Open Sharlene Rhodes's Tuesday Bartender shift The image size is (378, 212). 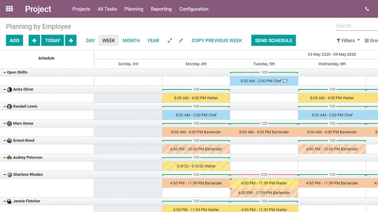coord(264,193)
